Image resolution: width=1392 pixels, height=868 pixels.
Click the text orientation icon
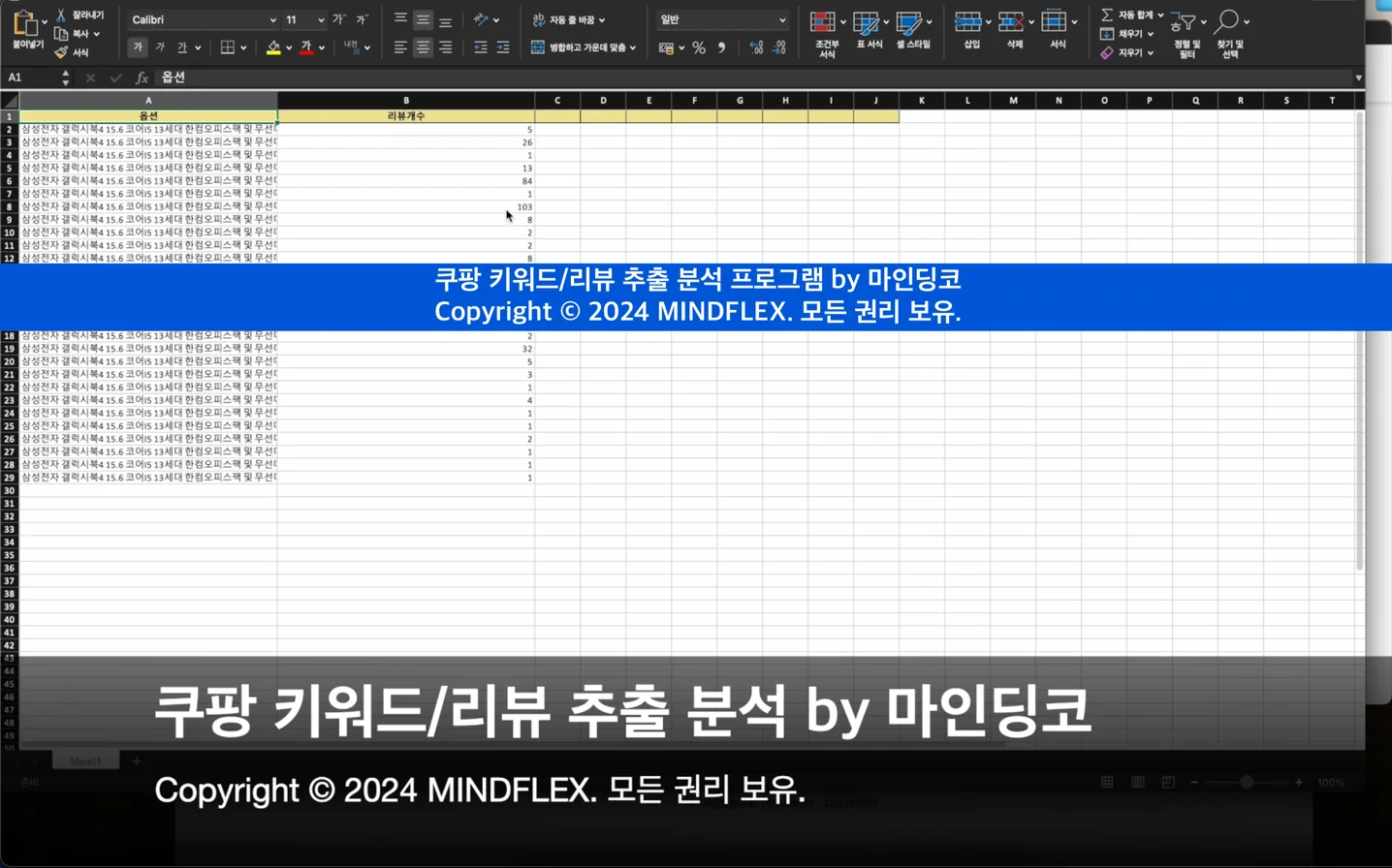click(481, 19)
